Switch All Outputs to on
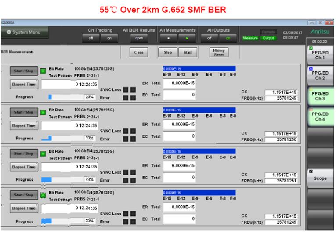The image size is (336, 232). coord(228,38)
